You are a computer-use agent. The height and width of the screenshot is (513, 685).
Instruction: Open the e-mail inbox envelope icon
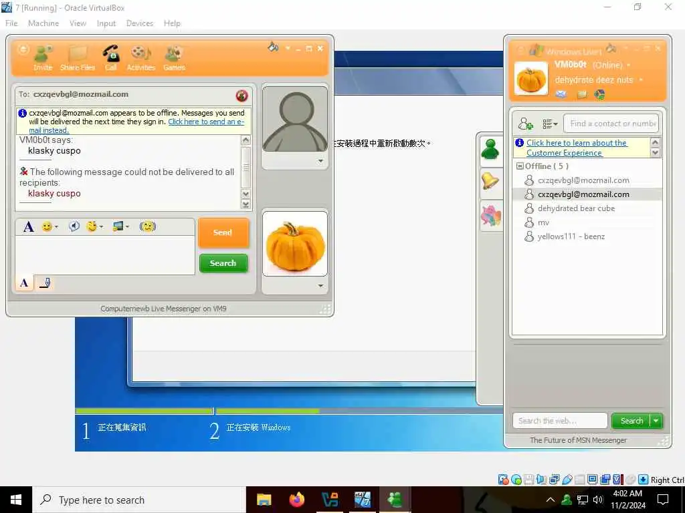coord(561,94)
